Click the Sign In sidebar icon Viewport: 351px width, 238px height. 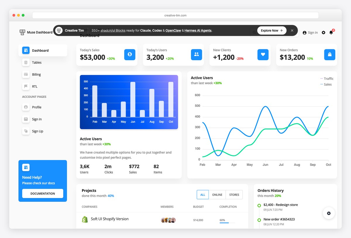pyautogui.click(x=26, y=119)
